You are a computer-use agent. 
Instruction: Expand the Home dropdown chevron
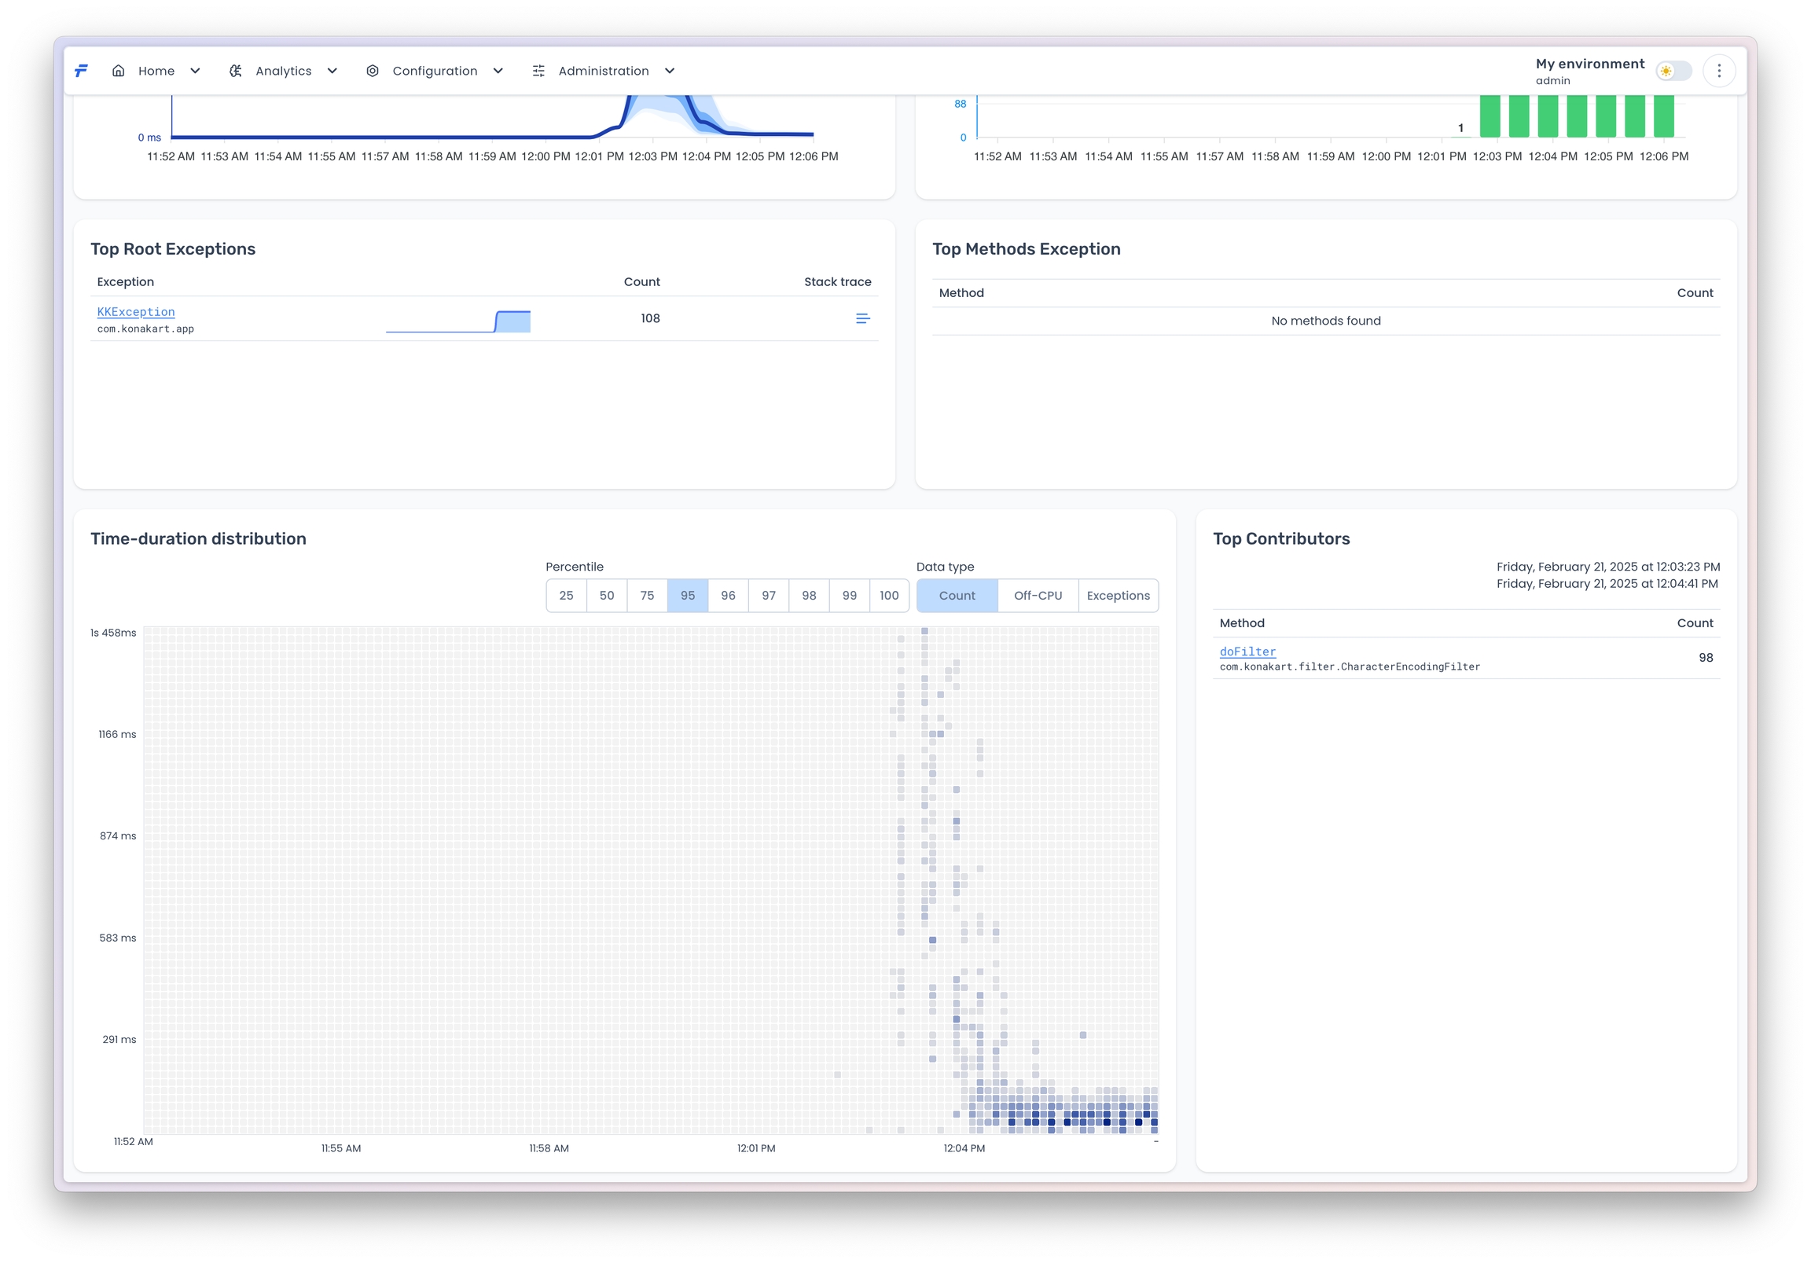(x=195, y=71)
